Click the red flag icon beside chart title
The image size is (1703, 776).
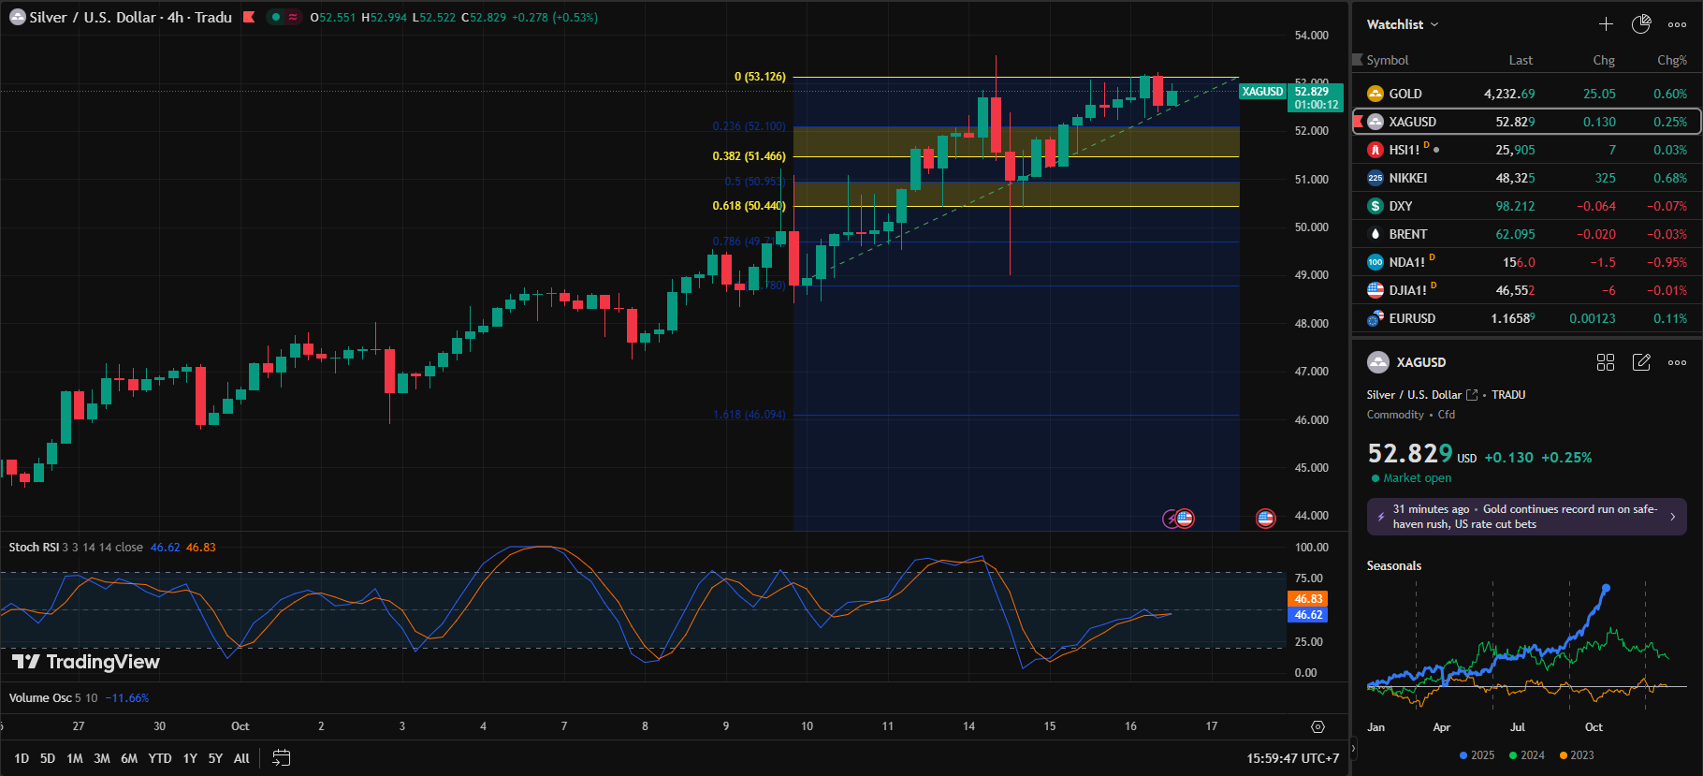click(249, 17)
